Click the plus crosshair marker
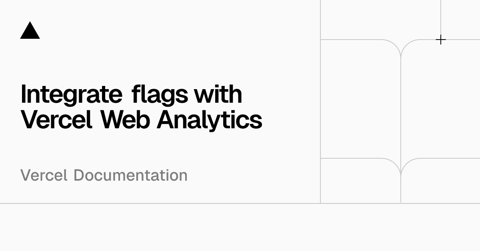Screen dimensions: 480x251 (440, 40)
